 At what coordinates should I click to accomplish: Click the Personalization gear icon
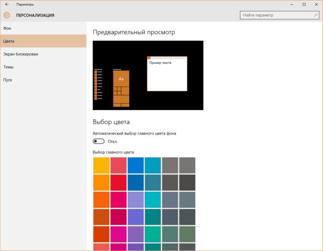coord(7,15)
